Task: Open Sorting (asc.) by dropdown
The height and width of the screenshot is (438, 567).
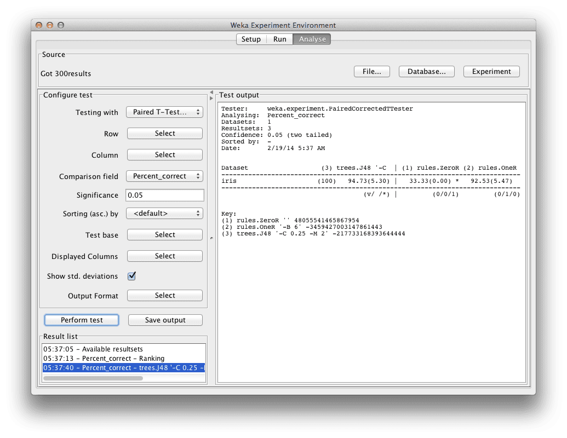Action: [x=164, y=213]
